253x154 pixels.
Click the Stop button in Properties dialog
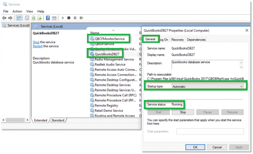click(183, 112)
